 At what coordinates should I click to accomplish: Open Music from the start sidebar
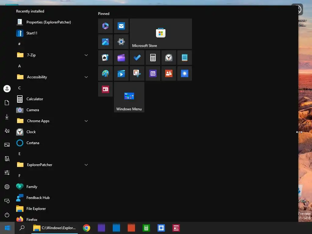tap(7, 131)
